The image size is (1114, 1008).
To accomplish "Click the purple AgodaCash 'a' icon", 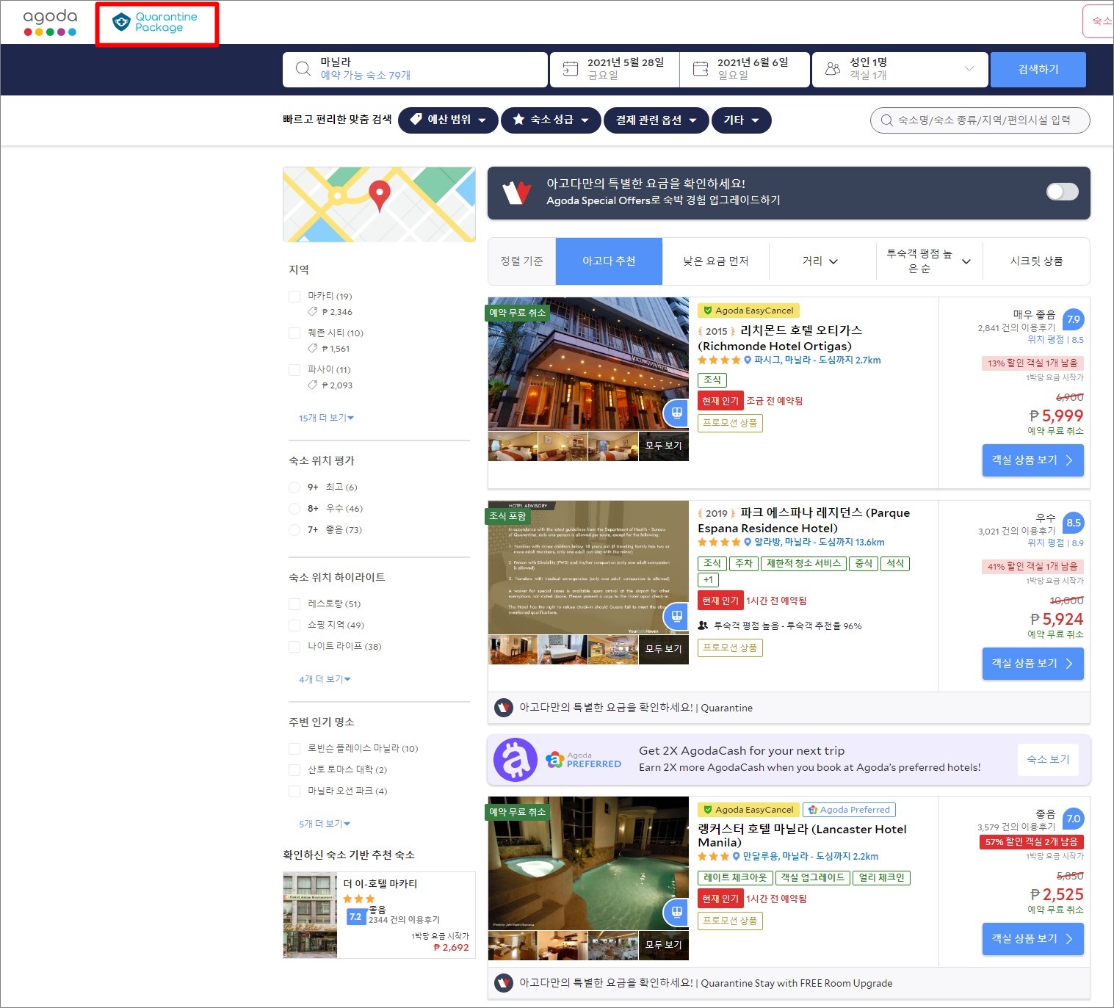I will pyautogui.click(x=516, y=760).
